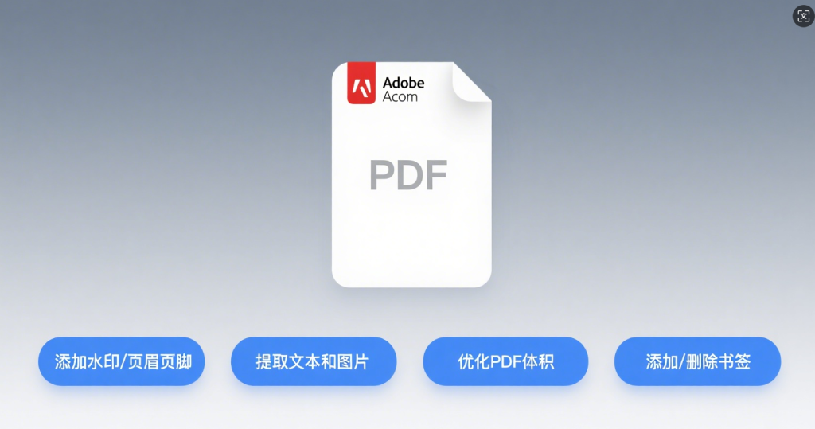Open the 添加/删除书签 button

697,361
